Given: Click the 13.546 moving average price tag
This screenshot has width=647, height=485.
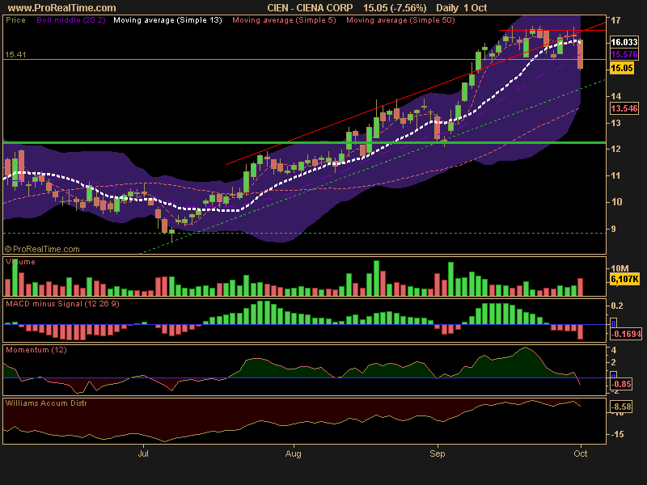Looking at the screenshot, I should point(624,108).
